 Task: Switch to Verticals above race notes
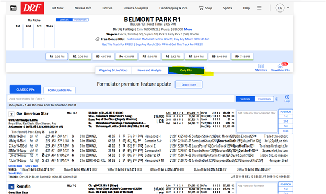(245, 99)
